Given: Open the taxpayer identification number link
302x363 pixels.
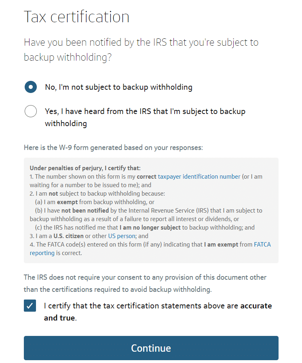Looking at the screenshot, I should [x=199, y=177].
